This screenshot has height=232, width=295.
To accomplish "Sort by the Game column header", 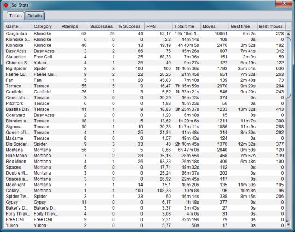I will click(x=18, y=26).
